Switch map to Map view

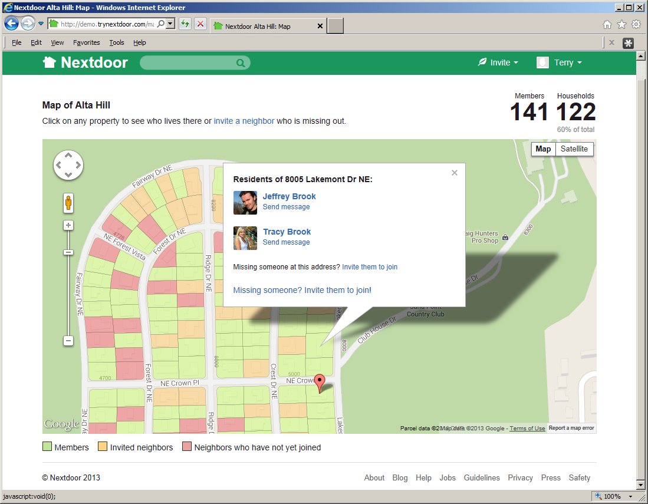click(x=542, y=149)
